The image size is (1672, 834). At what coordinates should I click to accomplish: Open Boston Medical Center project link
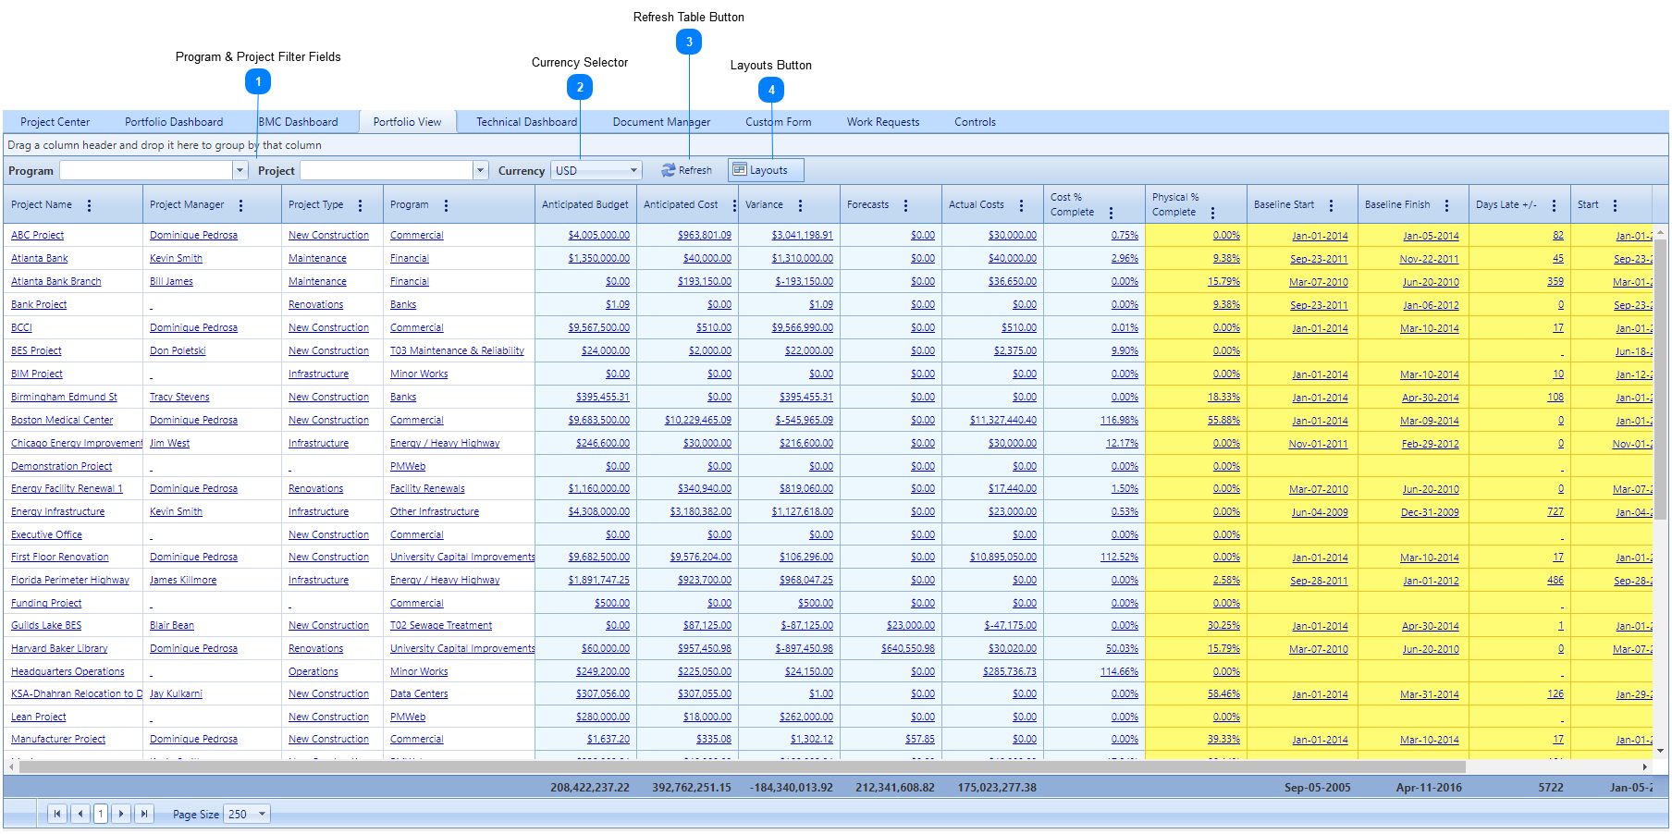tap(62, 420)
